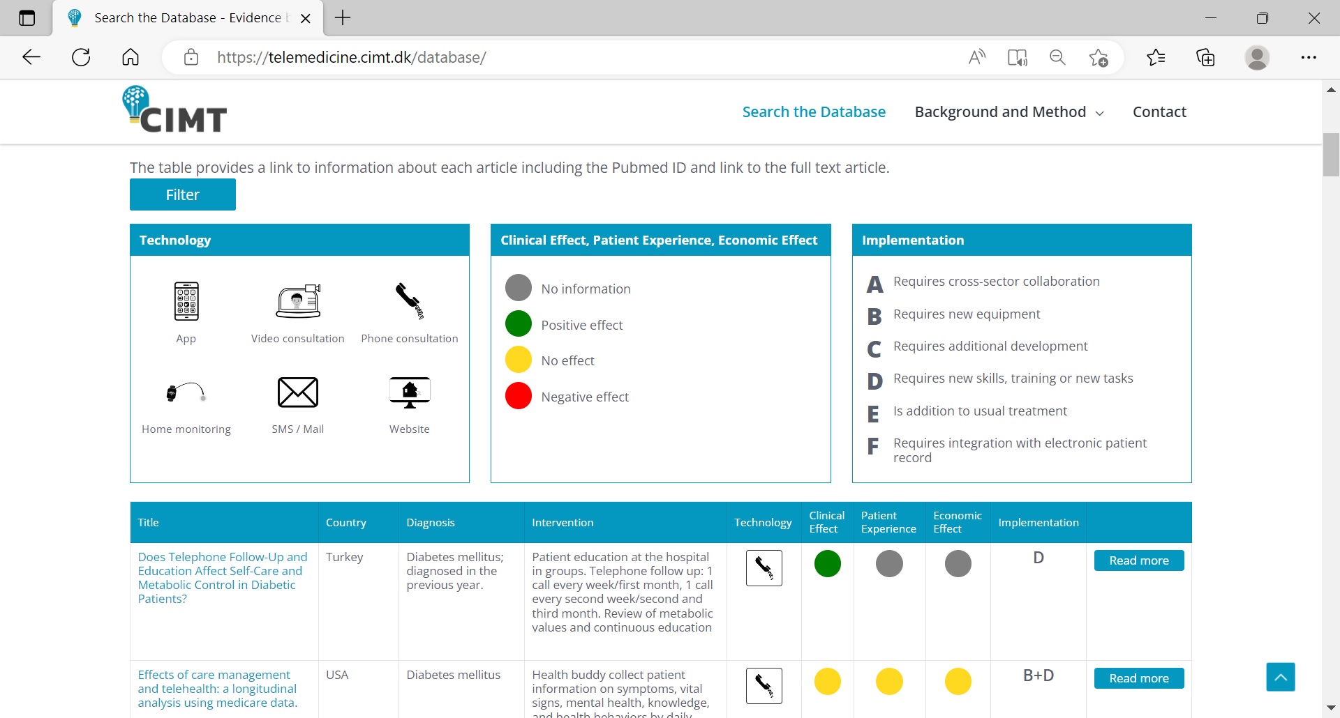Refresh the current page
The image size is (1340, 718).
81,57
